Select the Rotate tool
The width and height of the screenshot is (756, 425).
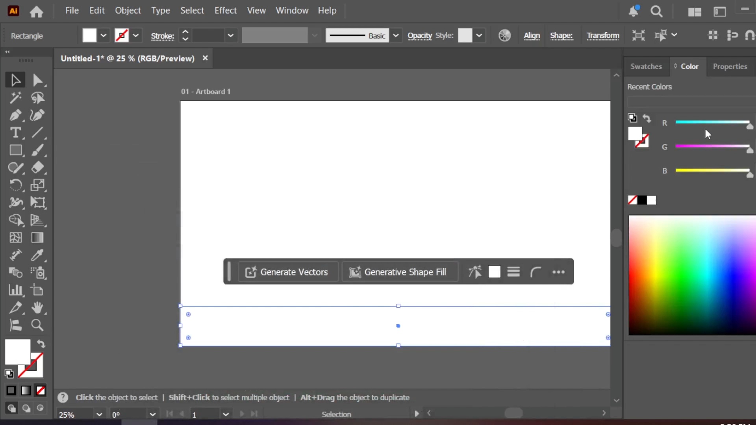15,185
